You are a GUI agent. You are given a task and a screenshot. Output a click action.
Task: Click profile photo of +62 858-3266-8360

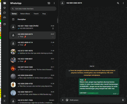(13, 76)
